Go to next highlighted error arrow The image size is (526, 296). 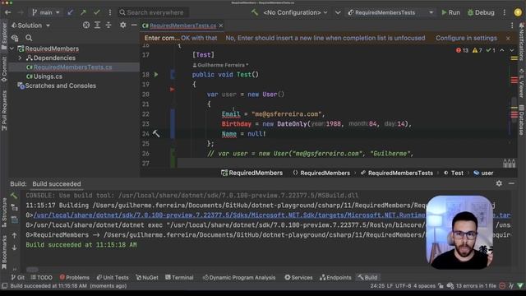click(512, 50)
